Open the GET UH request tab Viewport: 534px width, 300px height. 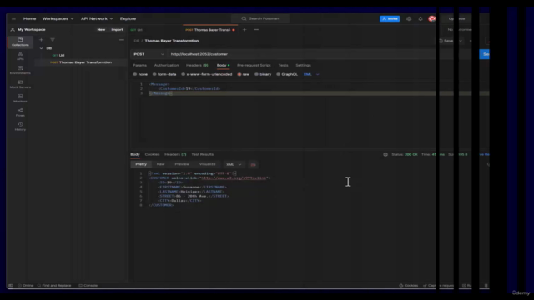(137, 30)
